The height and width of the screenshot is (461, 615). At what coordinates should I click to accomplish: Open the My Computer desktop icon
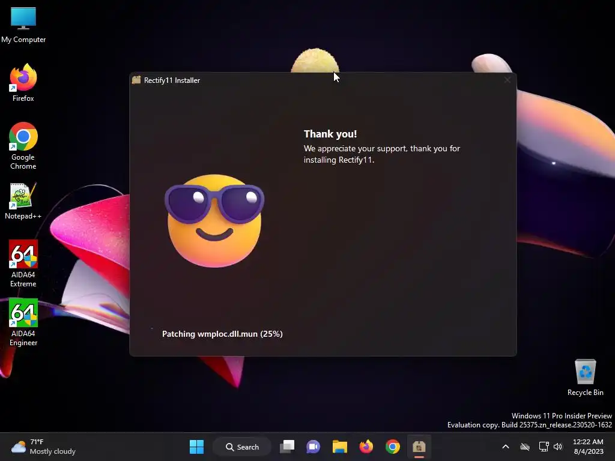tap(23, 25)
